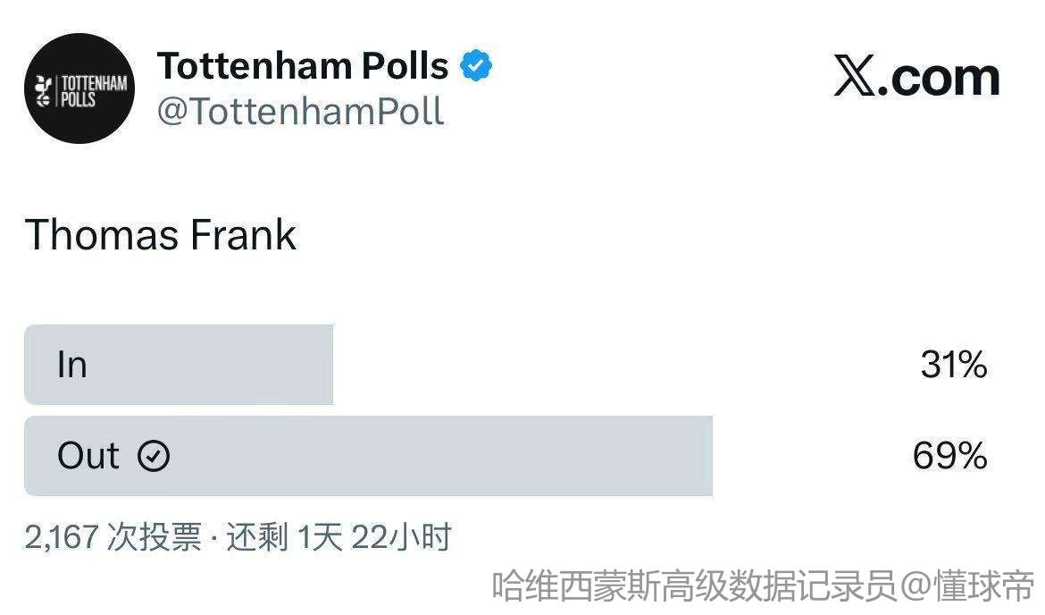
Task: Click the 69% result percentage
Action: click(949, 456)
